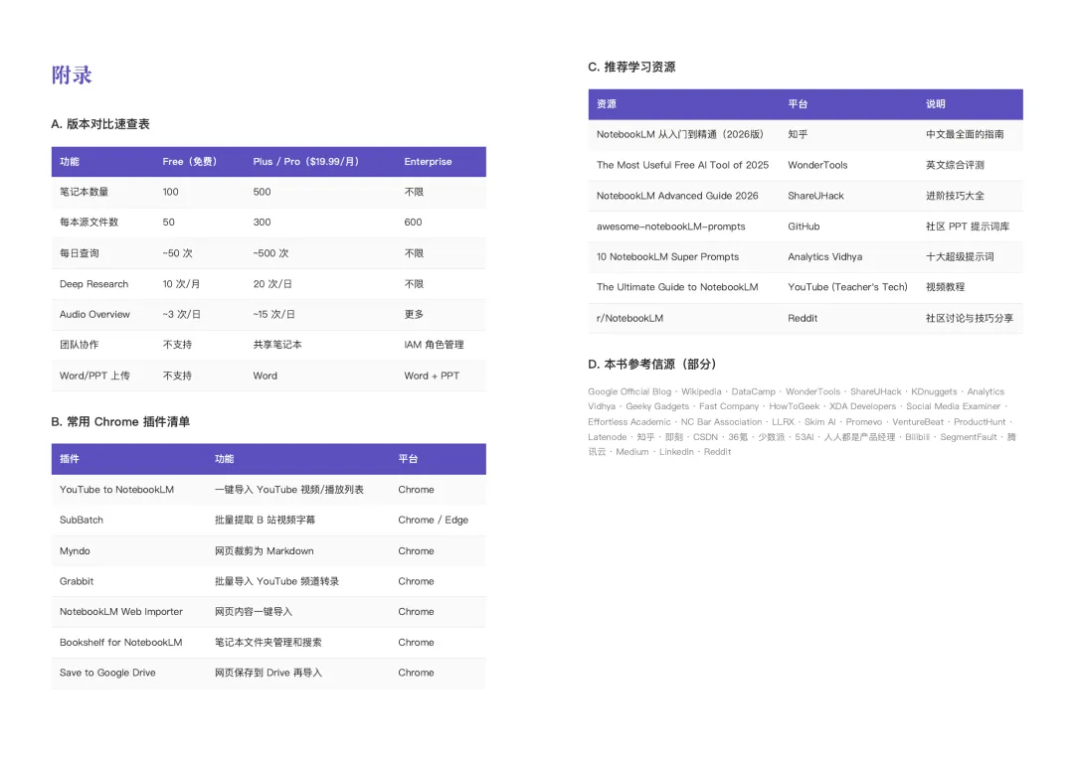Select the Myndo plugin entry
Viewport: 1074px width, 759px height.
click(76, 550)
